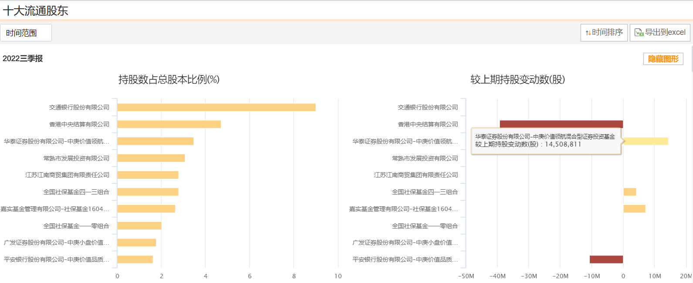Viewport: 693px width, 283px height.
Task: Click yellow 华泰证券 positive change bar
Action: click(x=646, y=141)
